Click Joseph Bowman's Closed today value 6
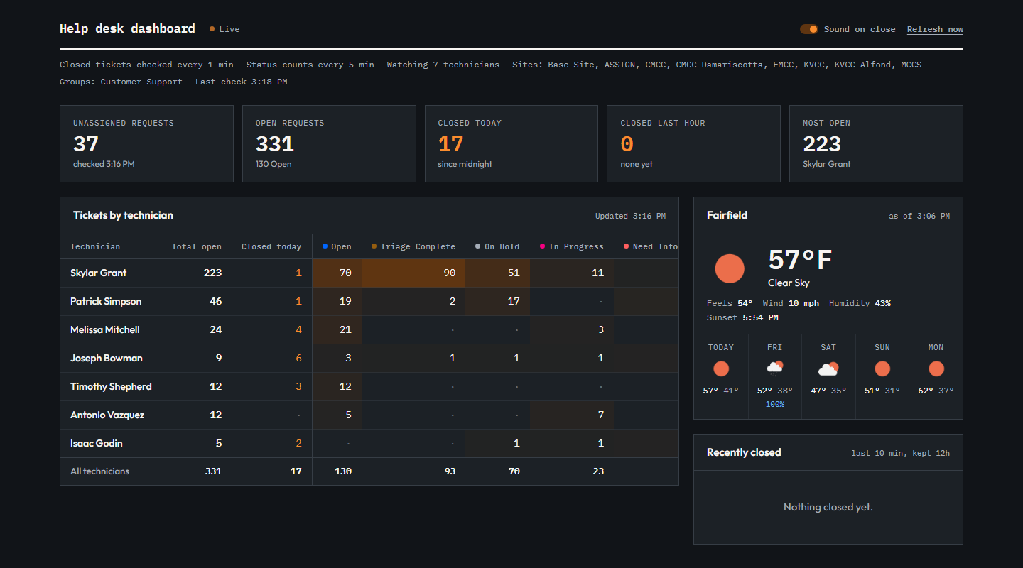This screenshot has width=1023, height=568. (x=298, y=358)
